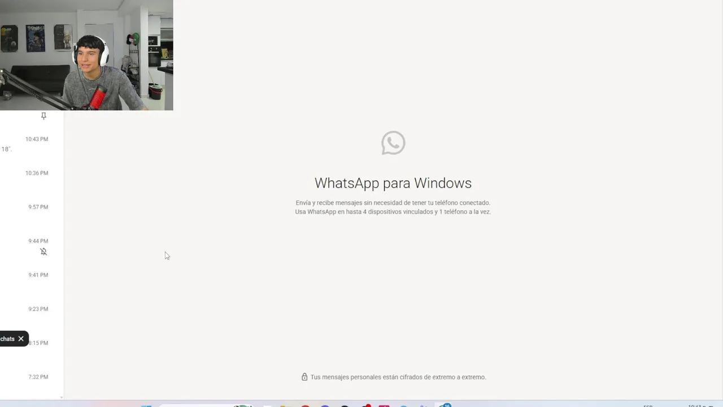Click the muted bell icon under 9:44 PM

[43, 252]
